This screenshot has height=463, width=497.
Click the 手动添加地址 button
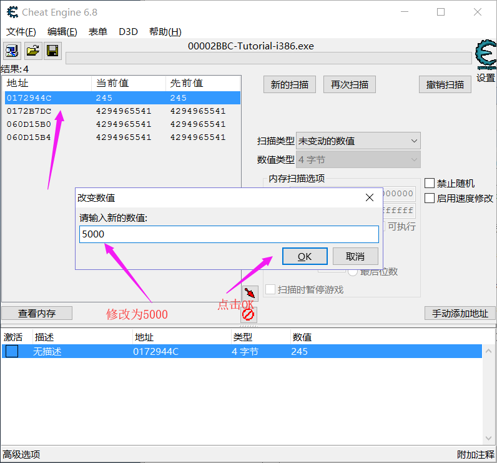pyautogui.click(x=460, y=313)
